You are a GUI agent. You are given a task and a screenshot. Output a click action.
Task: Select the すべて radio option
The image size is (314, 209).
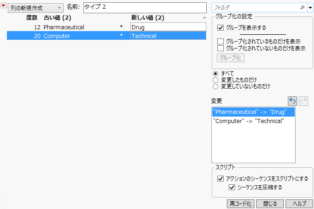tap(215, 73)
